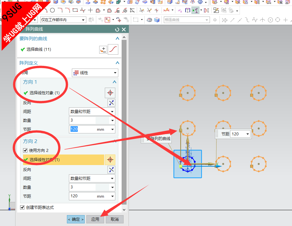This screenshot has height=226, width=292.
Task: Toggle the 使用方向 2 checkbox
Action: 25,150
